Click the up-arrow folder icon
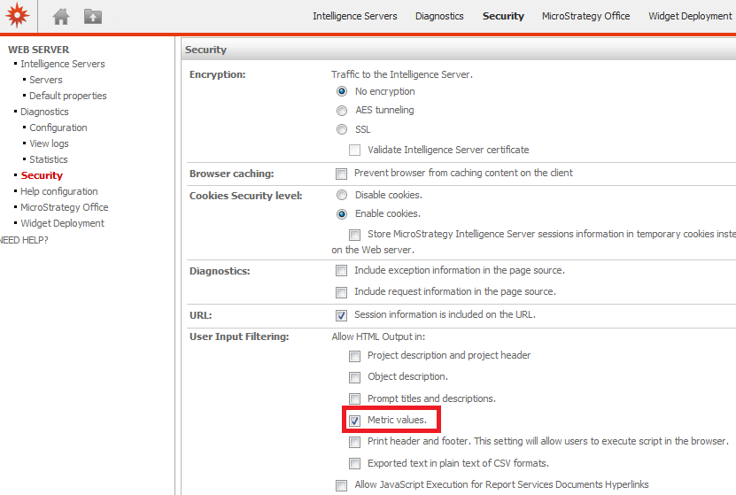 tap(92, 16)
